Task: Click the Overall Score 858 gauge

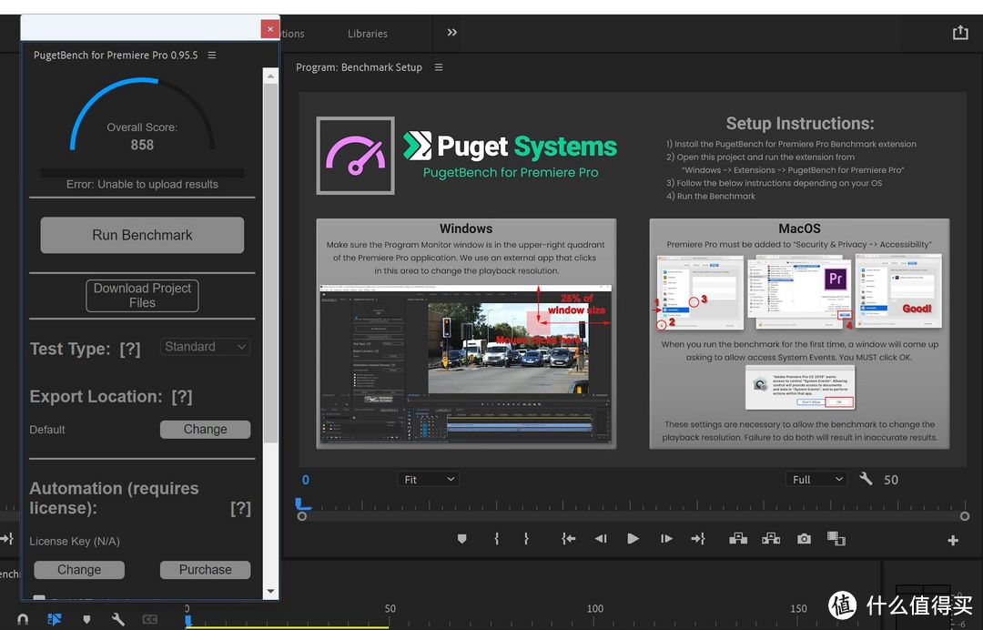Action: click(x=142, y=115)
